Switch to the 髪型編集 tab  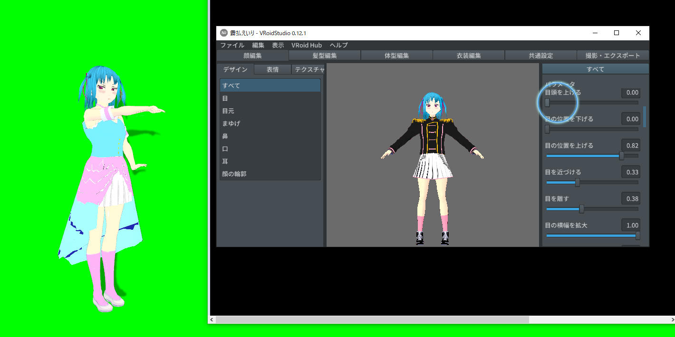[x=325, y=56]
